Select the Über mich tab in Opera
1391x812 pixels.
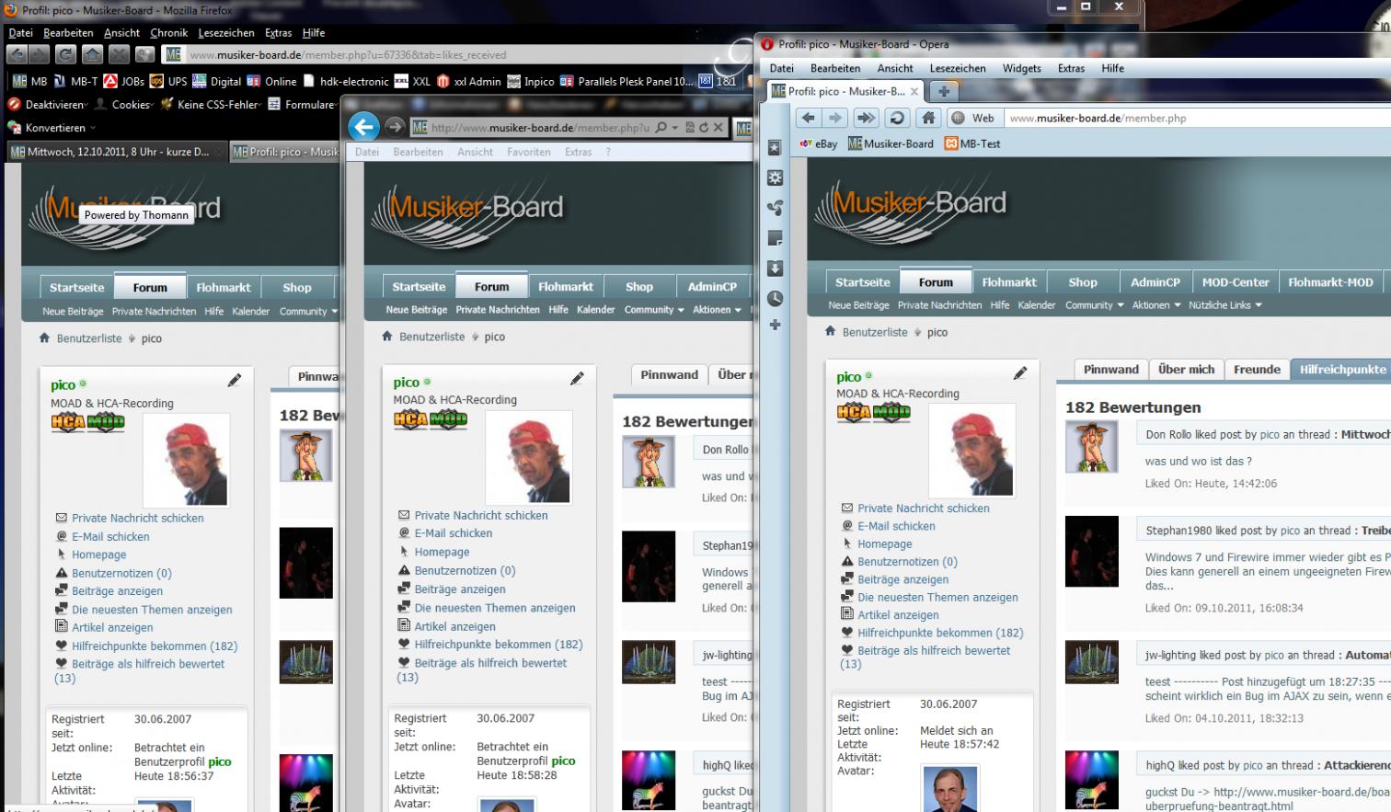click(1186, 370)
